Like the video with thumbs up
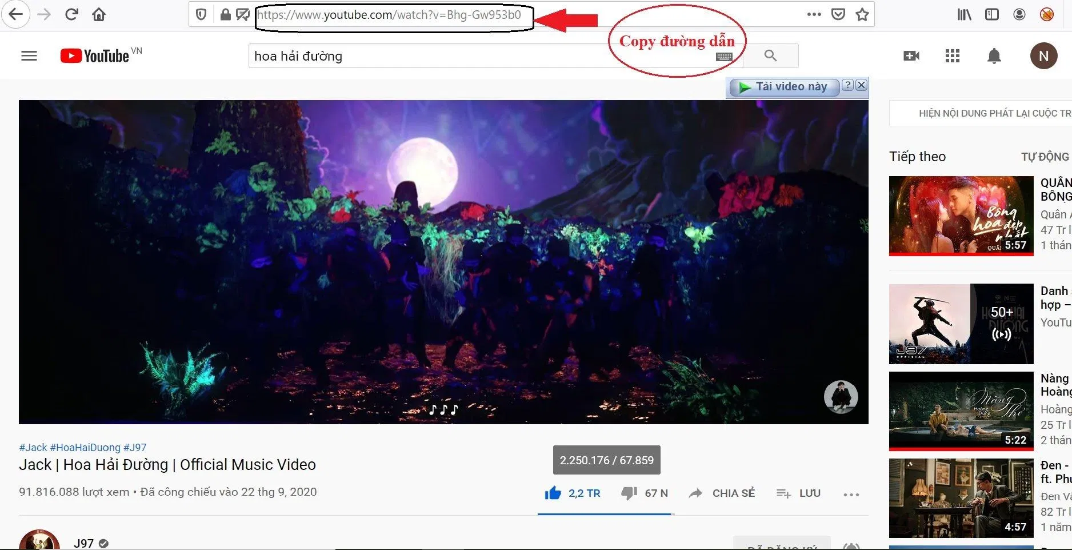The width and height of the screenshot is (1072, 550). pos(553,493)
